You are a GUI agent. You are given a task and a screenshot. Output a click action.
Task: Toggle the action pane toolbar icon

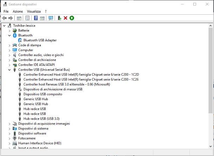click(x=42, y=18)
